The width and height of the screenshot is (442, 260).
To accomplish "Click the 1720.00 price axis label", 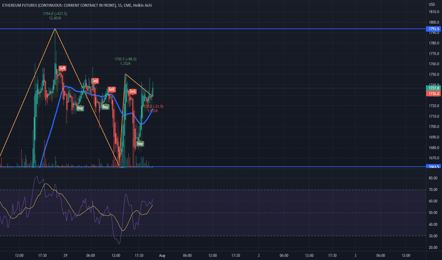I will coord(434,106).
